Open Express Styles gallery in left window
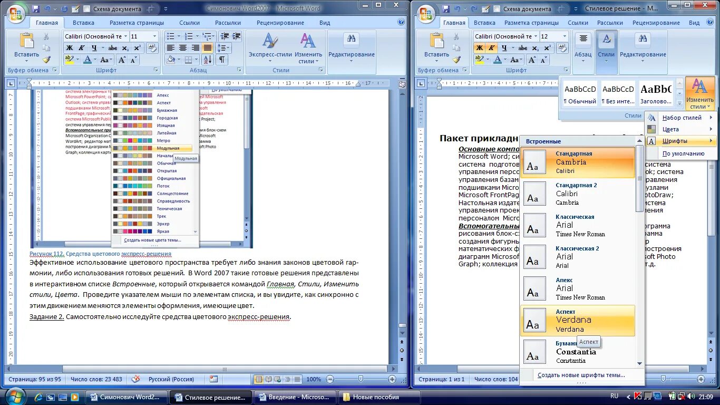 [x=270, y=47]
